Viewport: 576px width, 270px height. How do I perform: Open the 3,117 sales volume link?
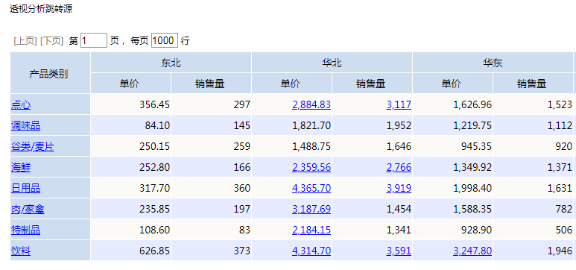pyautogui.click(x=399, y=105)
